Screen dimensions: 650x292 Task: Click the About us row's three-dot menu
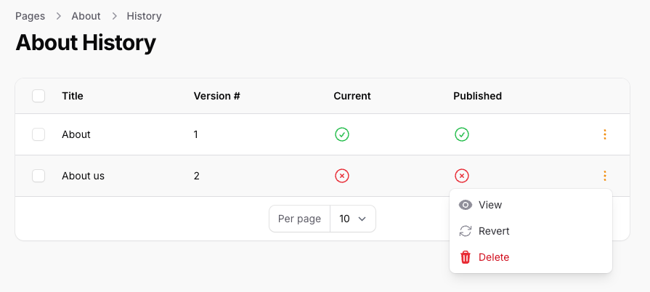coord(604,176)
